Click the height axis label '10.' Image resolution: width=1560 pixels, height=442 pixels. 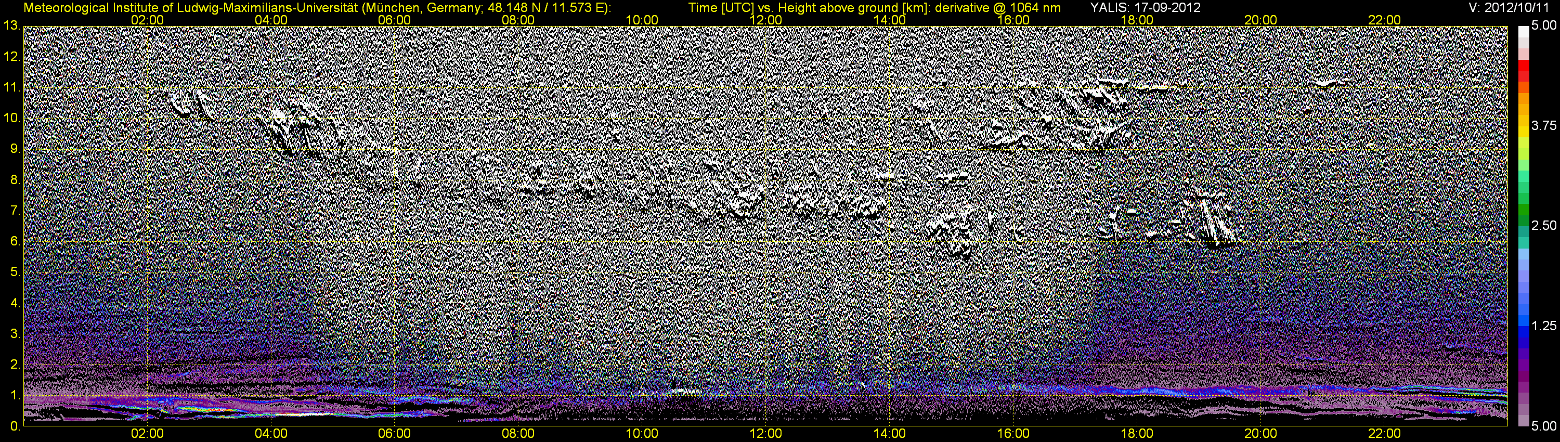pos(11,119)
